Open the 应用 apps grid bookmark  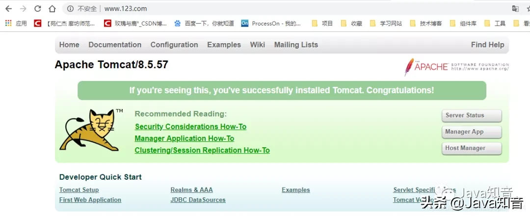pyautogui.click(x=16, y=24)
